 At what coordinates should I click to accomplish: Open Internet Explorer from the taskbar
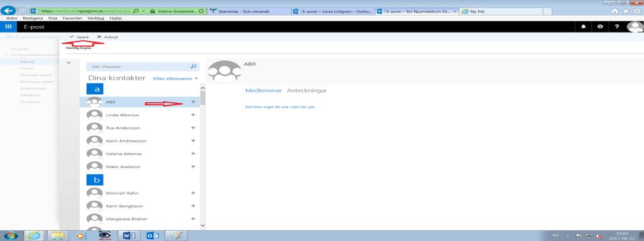(35, 236)
